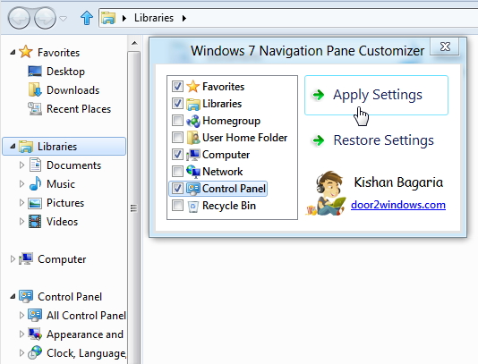Check the Recycle Bin checkbox
Screen dimensions: 478x364
(x=177, y=206)
